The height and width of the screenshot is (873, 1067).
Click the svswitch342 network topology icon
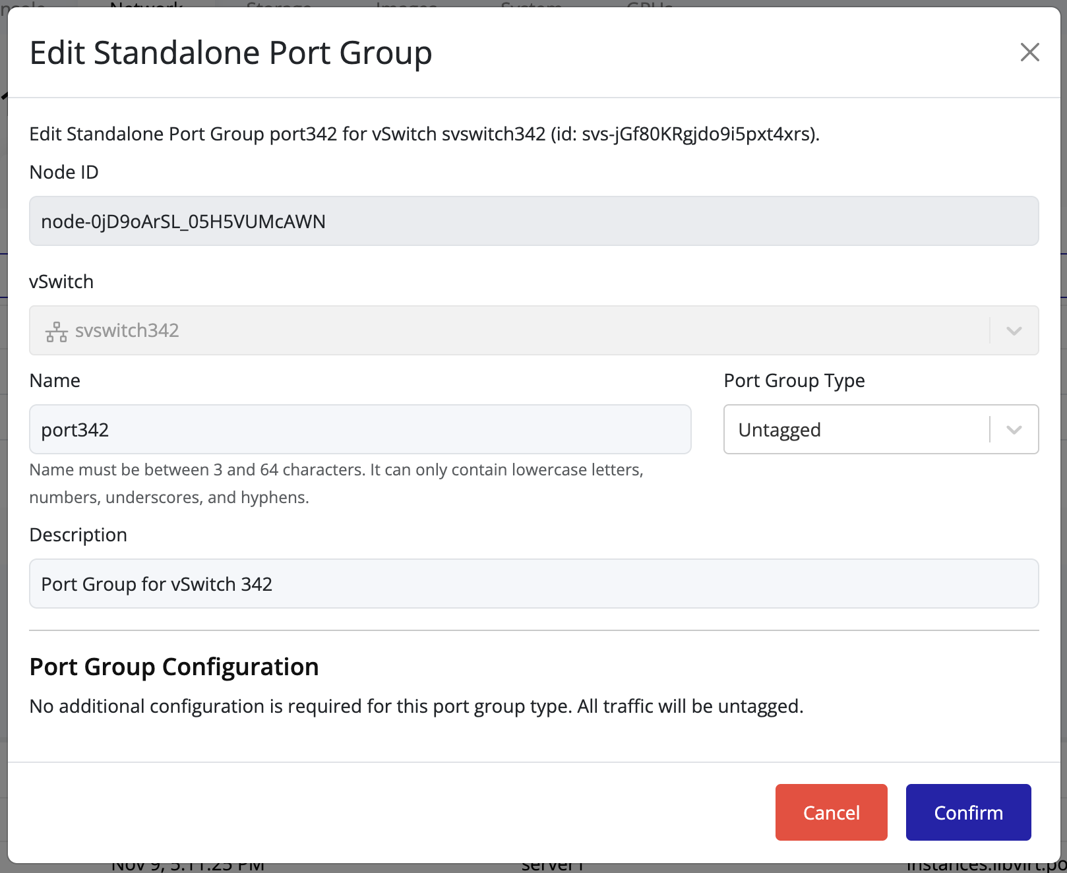click(x=55, y=330)
